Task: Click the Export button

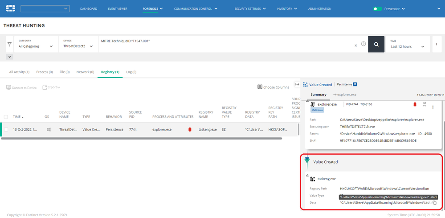Action: click(51, 87)
